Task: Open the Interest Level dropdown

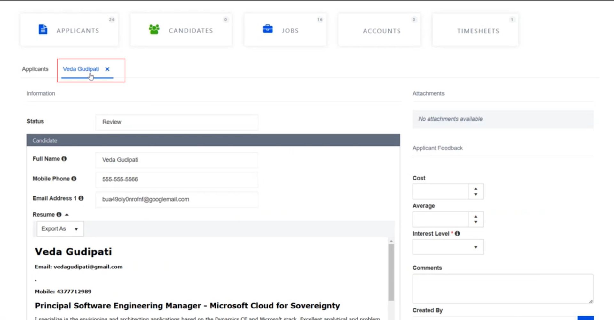Action: 448,247
